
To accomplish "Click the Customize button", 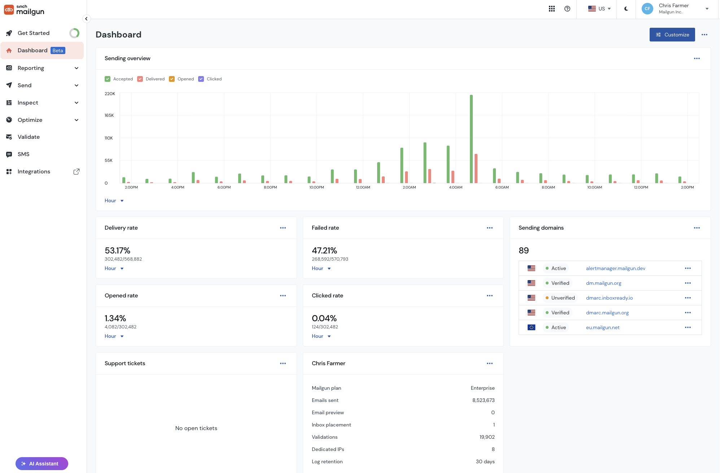I will point(672,35).
